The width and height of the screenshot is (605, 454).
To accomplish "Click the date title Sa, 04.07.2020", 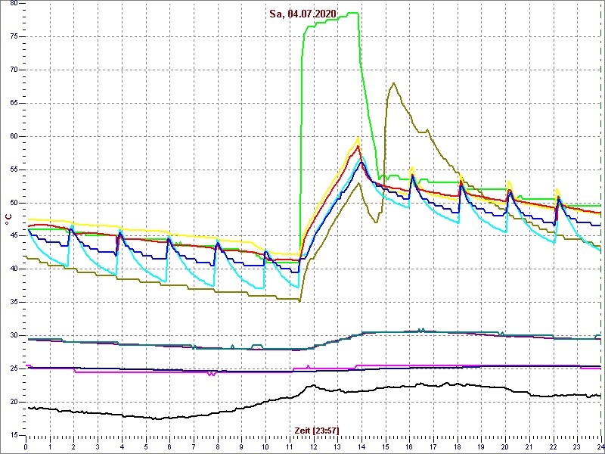I will pos(302,14).
